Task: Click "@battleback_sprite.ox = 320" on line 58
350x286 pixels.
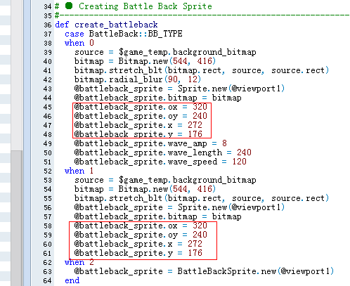Action: [x=141, y=226]
